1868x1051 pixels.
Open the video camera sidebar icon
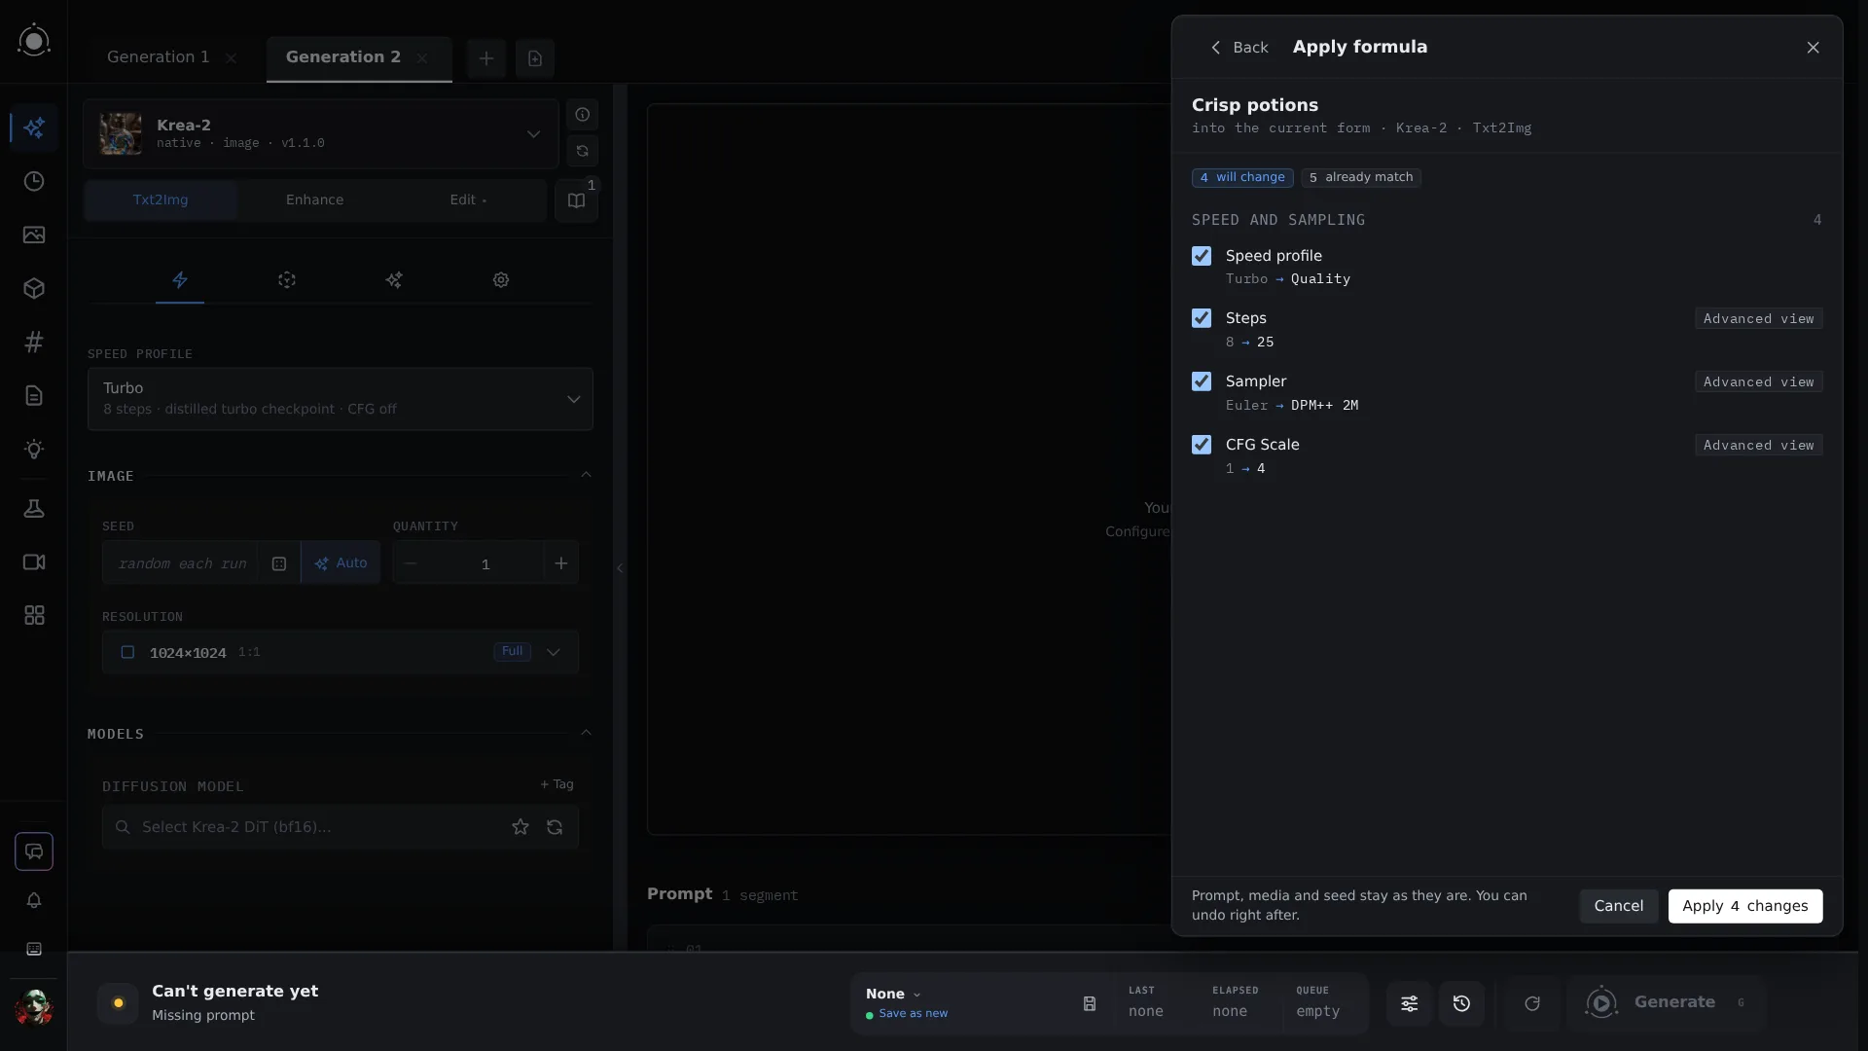(34, 562)
